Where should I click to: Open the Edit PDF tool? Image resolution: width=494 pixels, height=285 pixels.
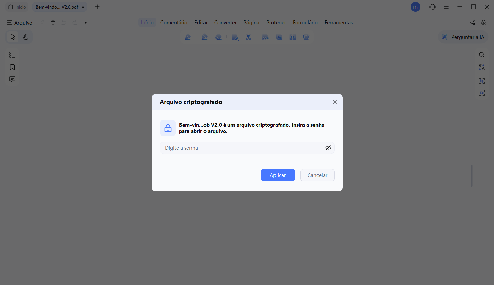[235, 37]
